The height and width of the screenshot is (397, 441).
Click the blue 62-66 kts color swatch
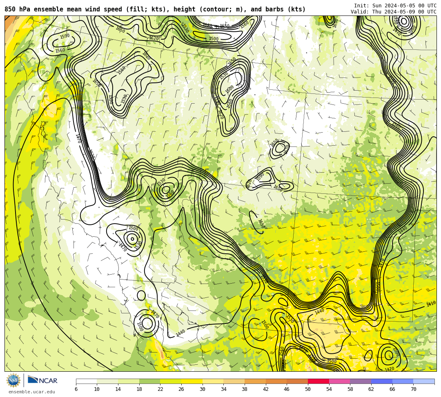[382, 381]
